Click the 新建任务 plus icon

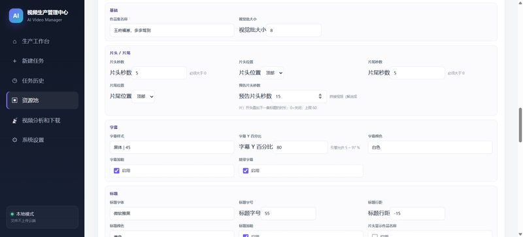pyautogui.click(x=14, y=61)
